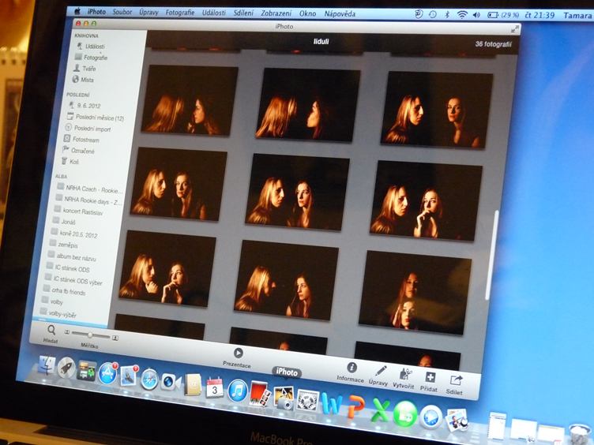Click the Přidat add button
The image size is (594, 445).
(430, 377)
